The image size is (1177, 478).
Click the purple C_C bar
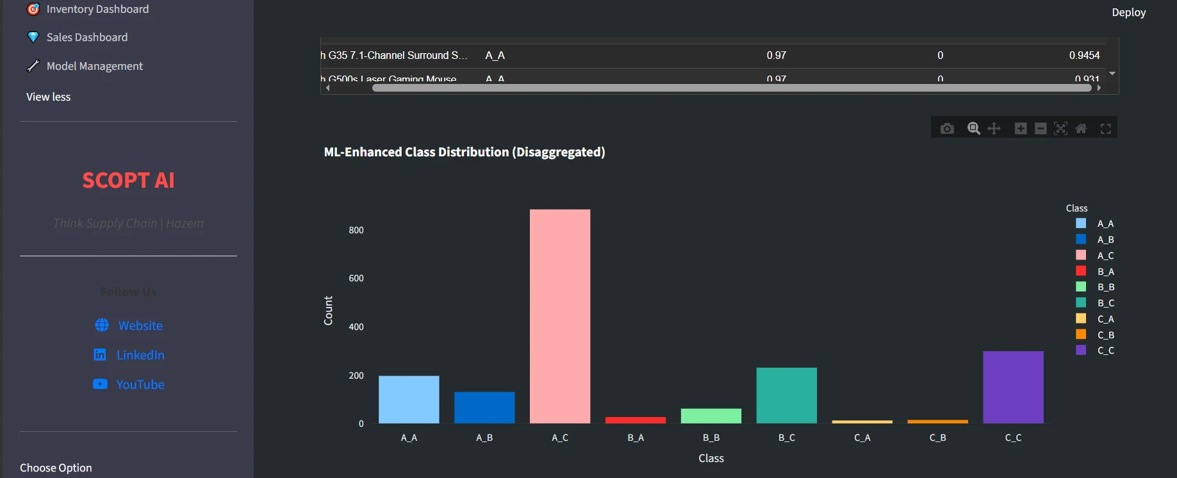pos(1013,387)
